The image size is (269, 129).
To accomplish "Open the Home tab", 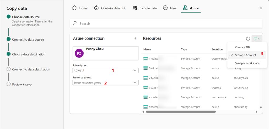I will pos(80,8).
